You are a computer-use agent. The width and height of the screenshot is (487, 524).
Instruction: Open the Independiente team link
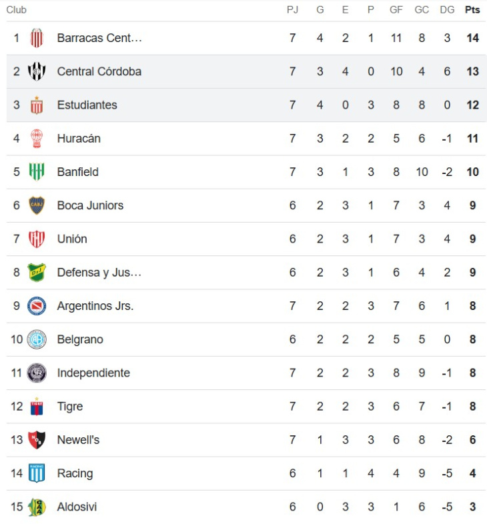[x=93, y=373]
